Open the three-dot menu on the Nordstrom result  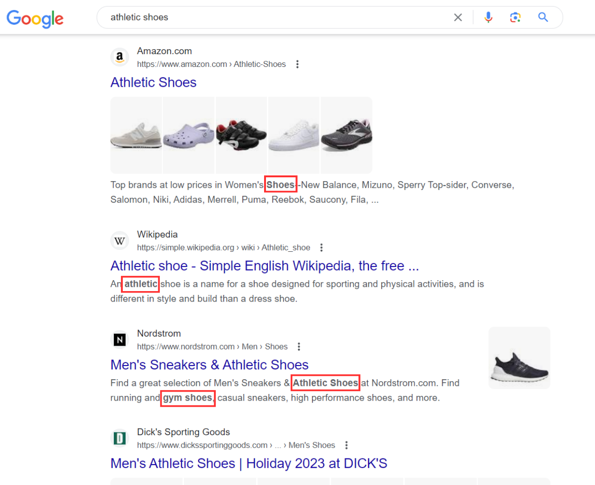click(x=299, y=347)
